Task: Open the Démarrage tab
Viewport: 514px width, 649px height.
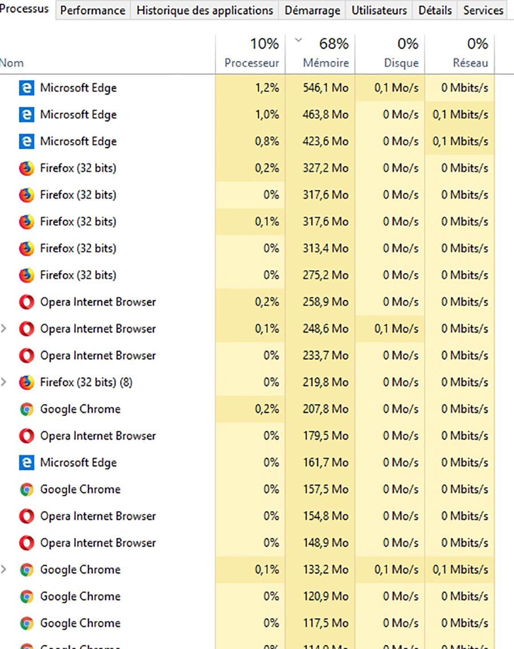Action: [312, 10]
